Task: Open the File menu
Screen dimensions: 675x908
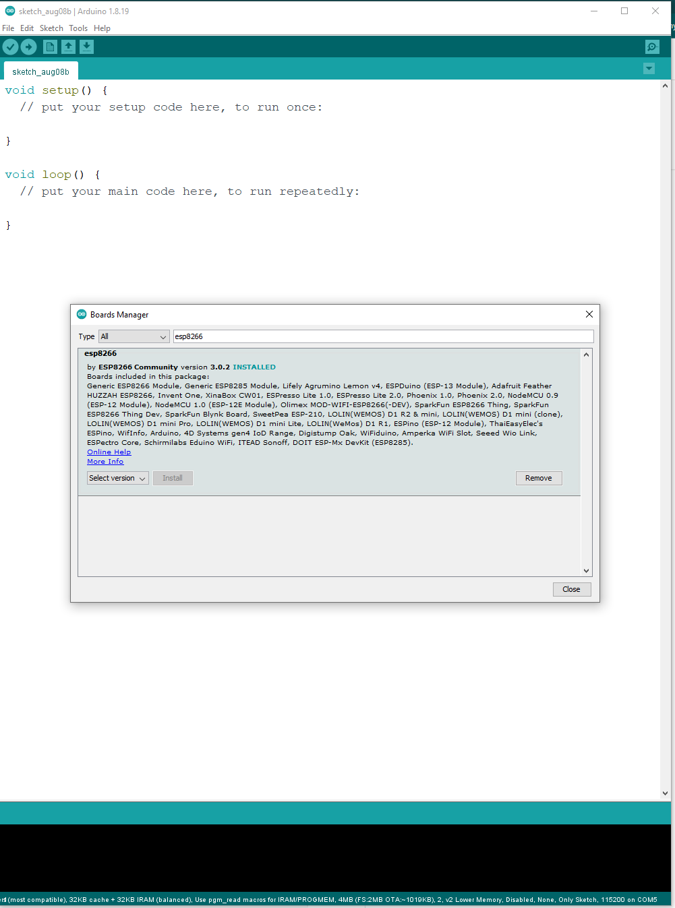Action: click(x=8, y=28)
